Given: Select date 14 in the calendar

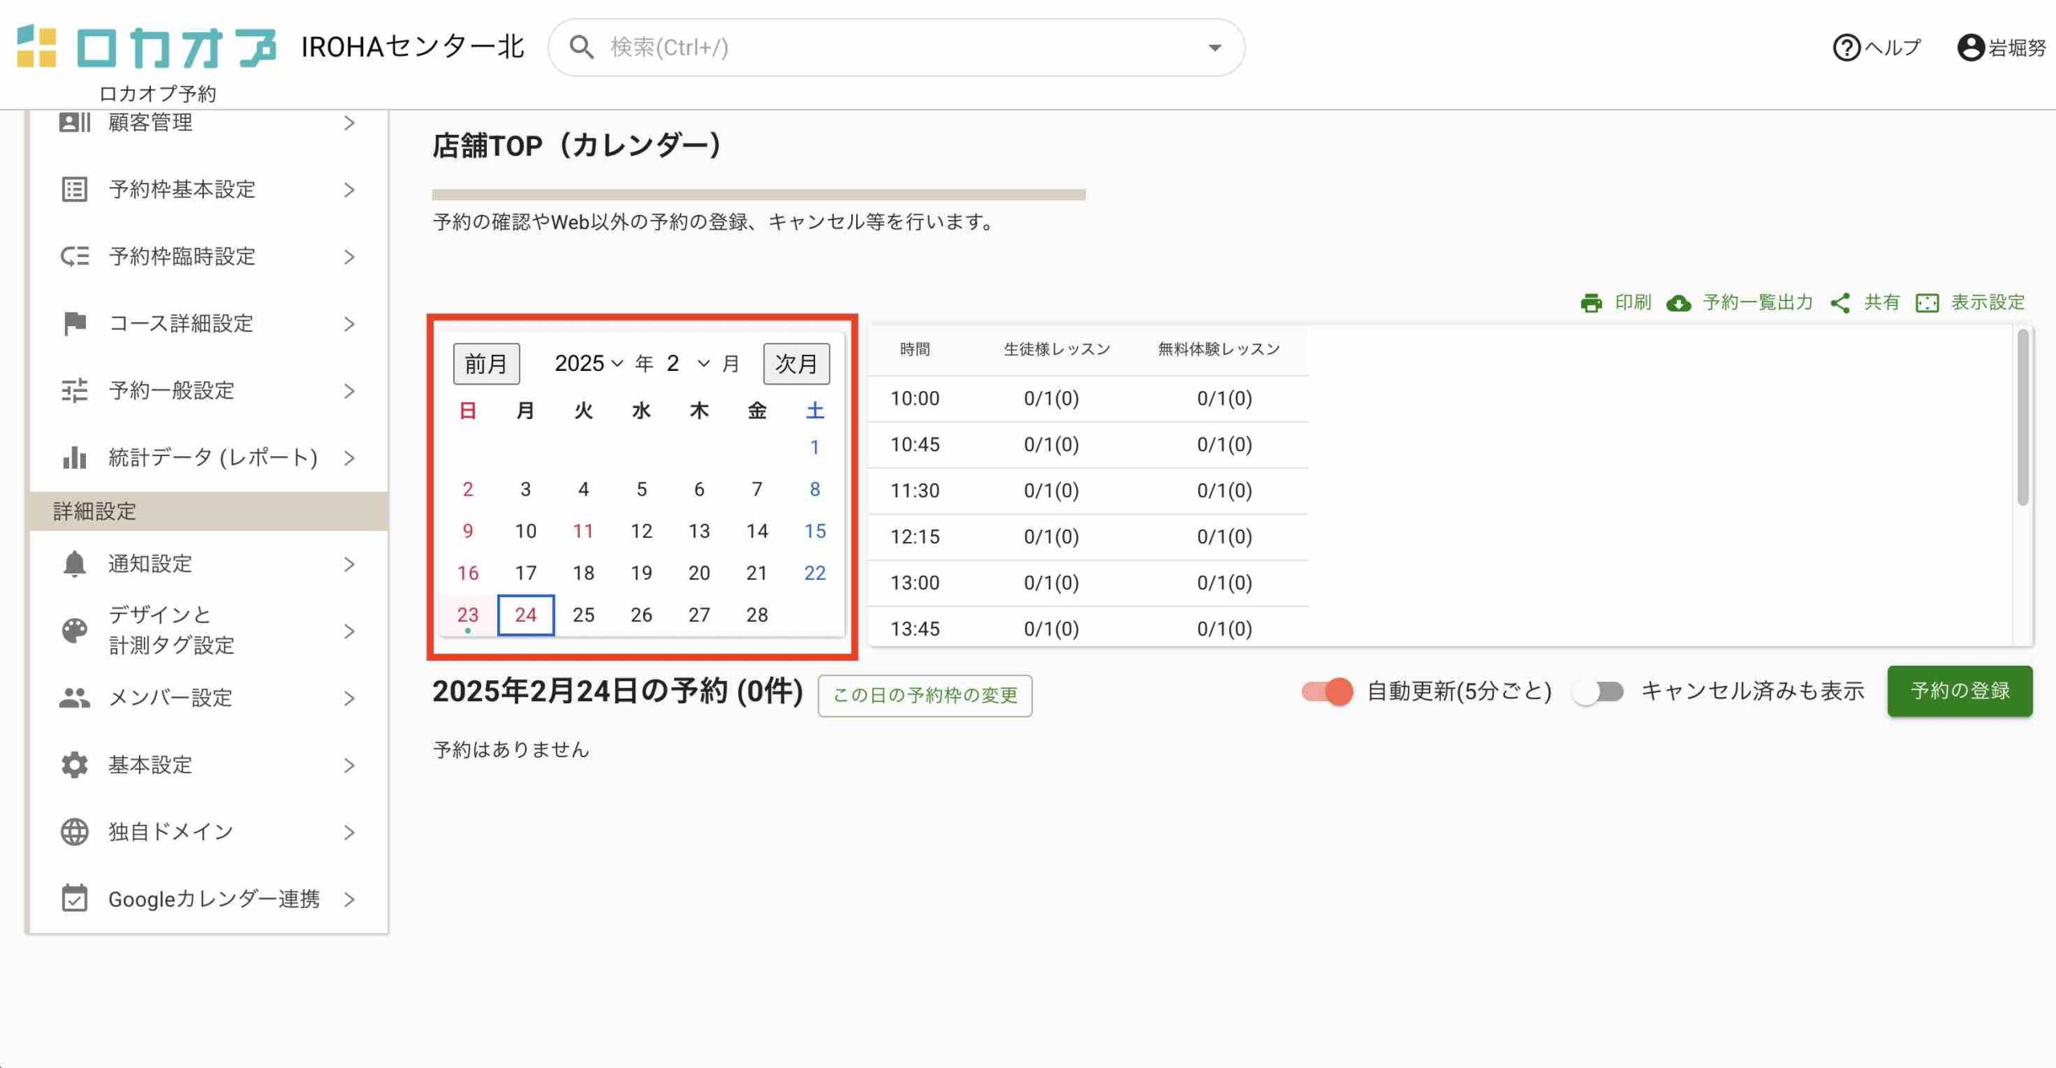Looking at the screenshot, I should [x=757, y=531].
